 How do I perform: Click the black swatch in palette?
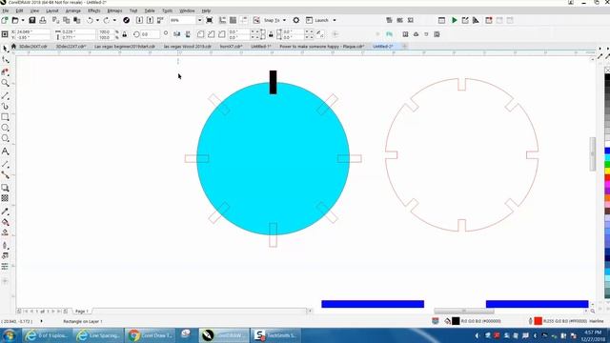pyautogui.click(x=607, y=78)
